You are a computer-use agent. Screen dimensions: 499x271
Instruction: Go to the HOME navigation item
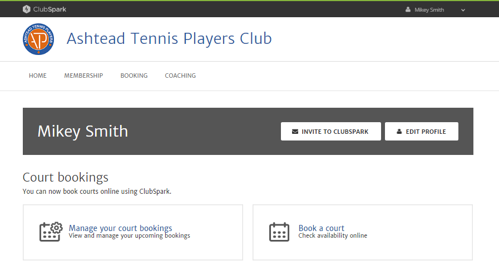coord(38,76)
